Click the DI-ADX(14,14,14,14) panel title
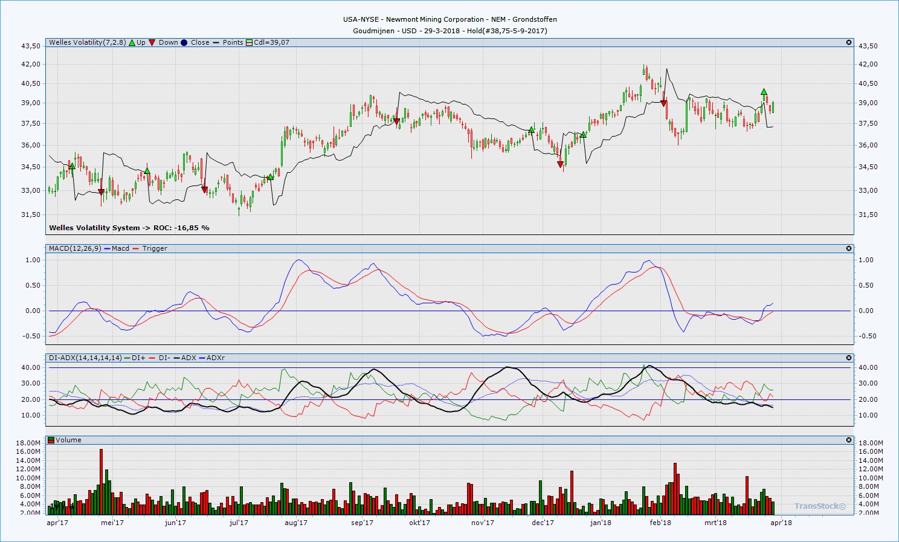899x542 pixels. point(85,358)
